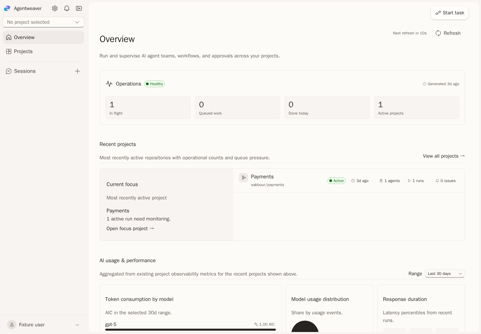This screenshot has height=334, width=481.
Task: Click the 1 active run need monitoring text
Action: (139, 219)
